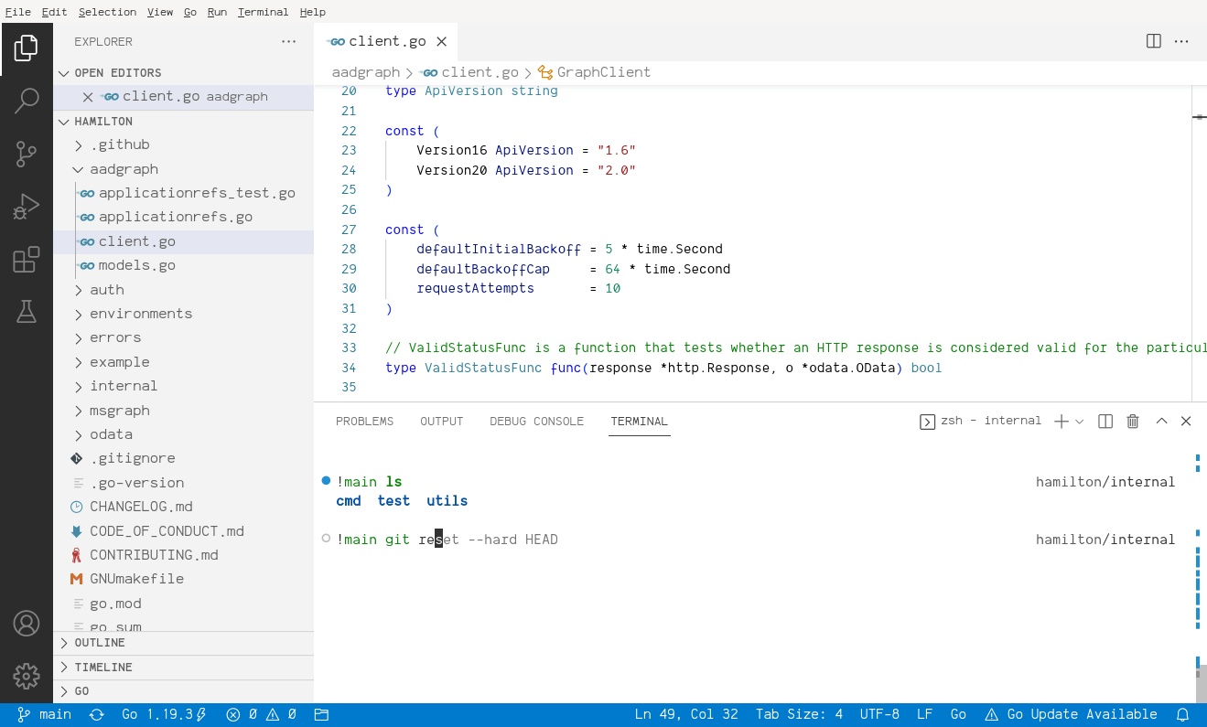1207x727 pixels.
Task: Open the Terminal menu
Action: 263,12
